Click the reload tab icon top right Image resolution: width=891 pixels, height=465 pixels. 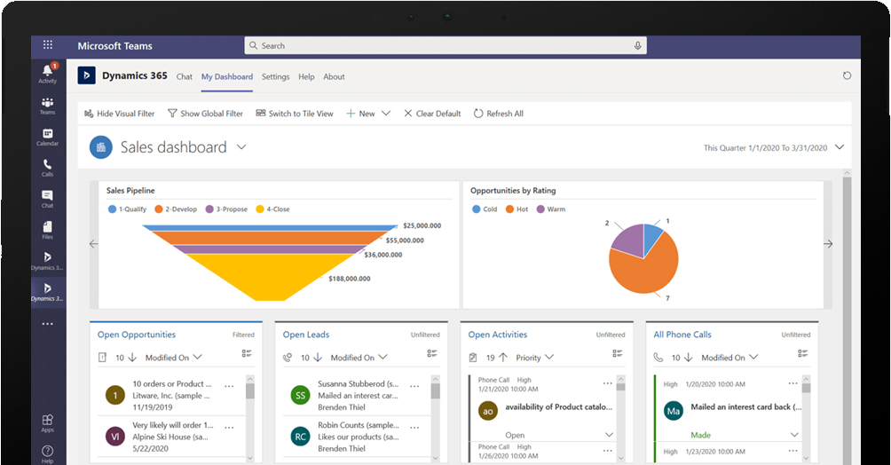pyautogui.click(x=847, y=75)
